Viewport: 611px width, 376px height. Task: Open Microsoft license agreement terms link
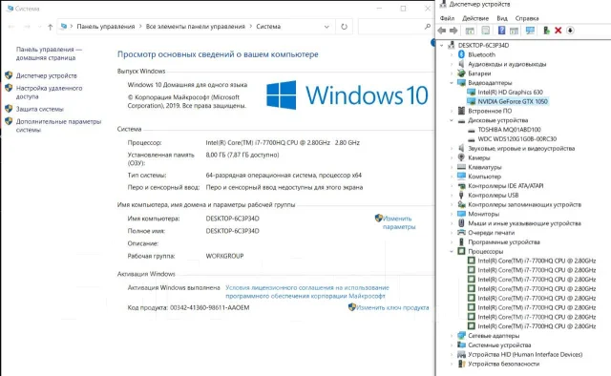pos(307,292)
